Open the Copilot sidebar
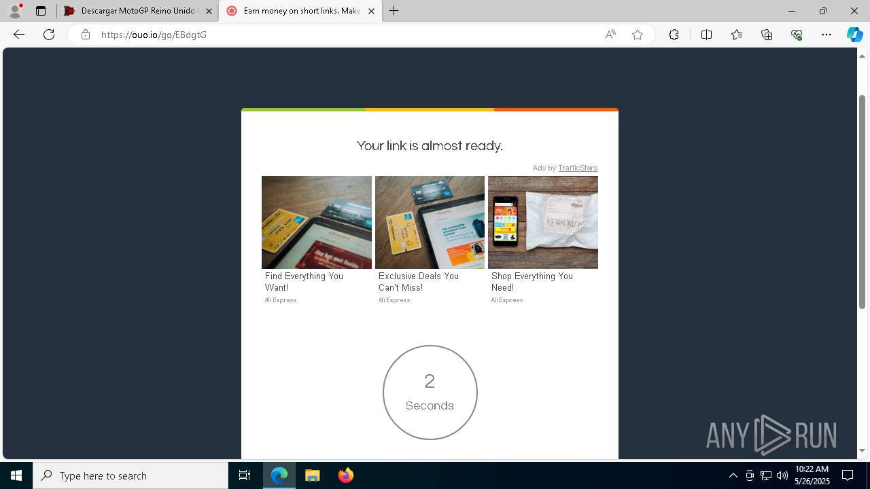Image resolution: width=870 pixels, height=489 pixels. coord(854,35)
